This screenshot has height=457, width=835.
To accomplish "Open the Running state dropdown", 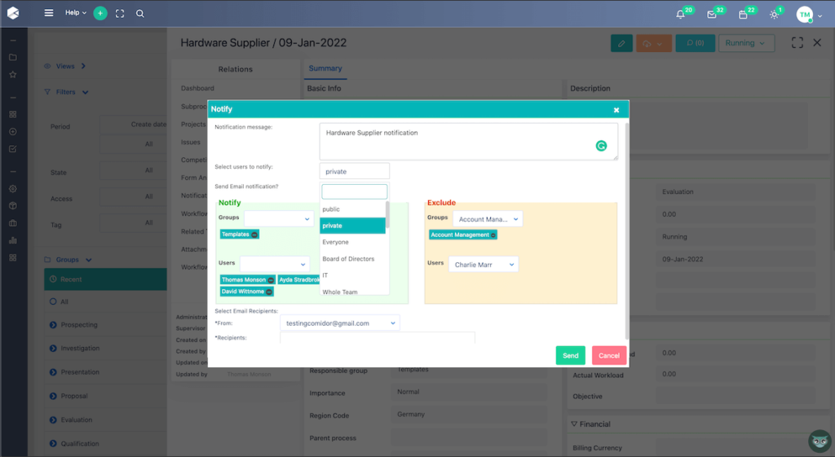I will pos(746,43).
